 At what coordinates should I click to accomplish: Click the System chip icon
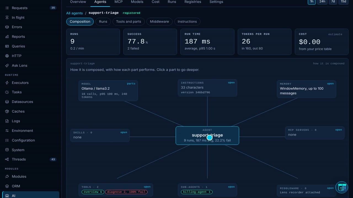(x=7, y=150)
